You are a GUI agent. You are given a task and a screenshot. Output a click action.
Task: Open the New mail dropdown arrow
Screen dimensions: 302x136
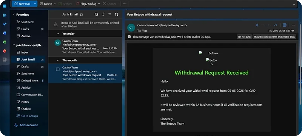pos(35,4)
